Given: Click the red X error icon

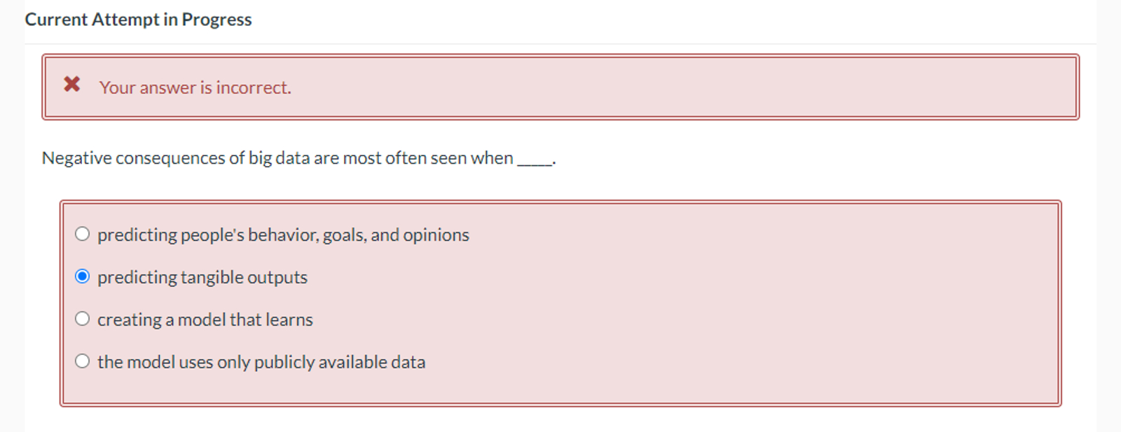Looking at the screenshot, I should [x=71, y=85].
